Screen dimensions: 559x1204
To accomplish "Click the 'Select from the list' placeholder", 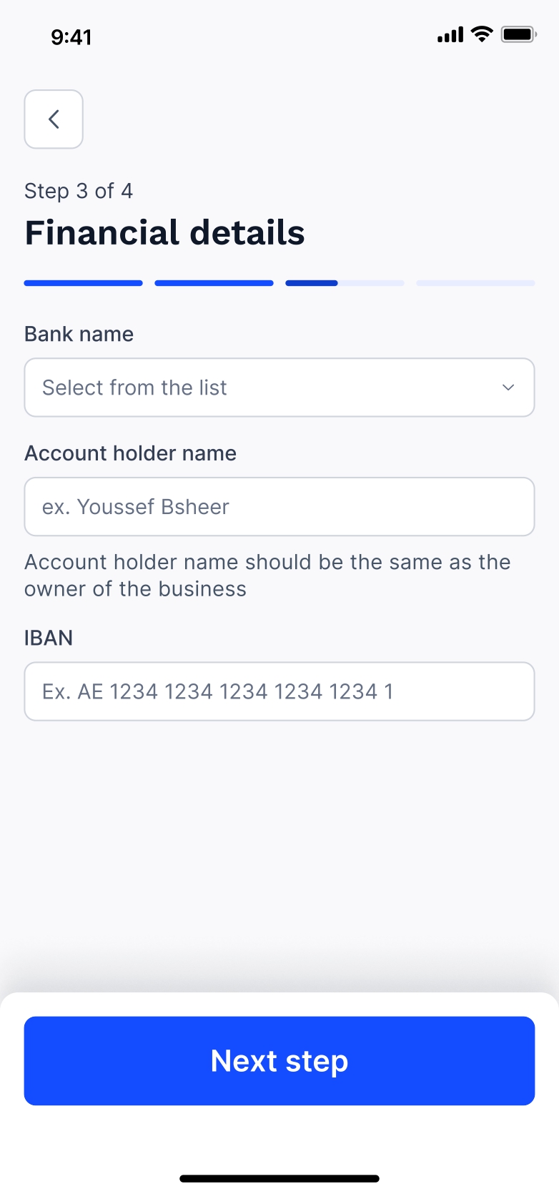I will (134, 388).
